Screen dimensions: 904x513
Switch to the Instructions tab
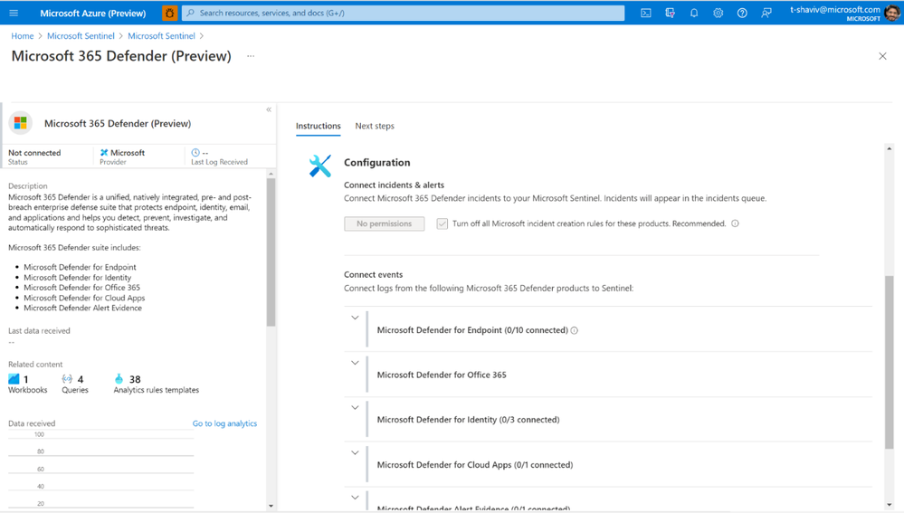319,126
